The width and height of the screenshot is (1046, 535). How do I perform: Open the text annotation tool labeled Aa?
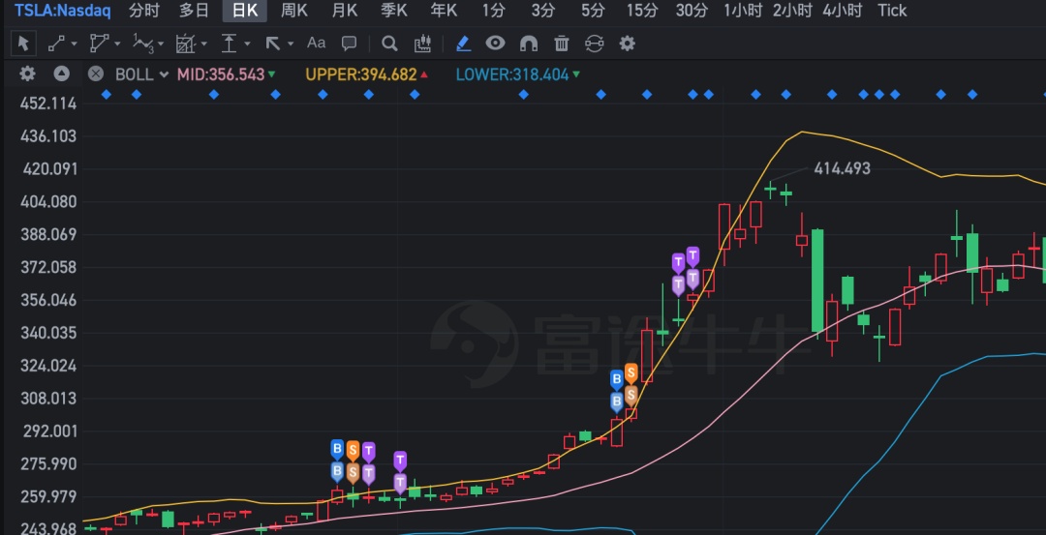click(316, 44)
